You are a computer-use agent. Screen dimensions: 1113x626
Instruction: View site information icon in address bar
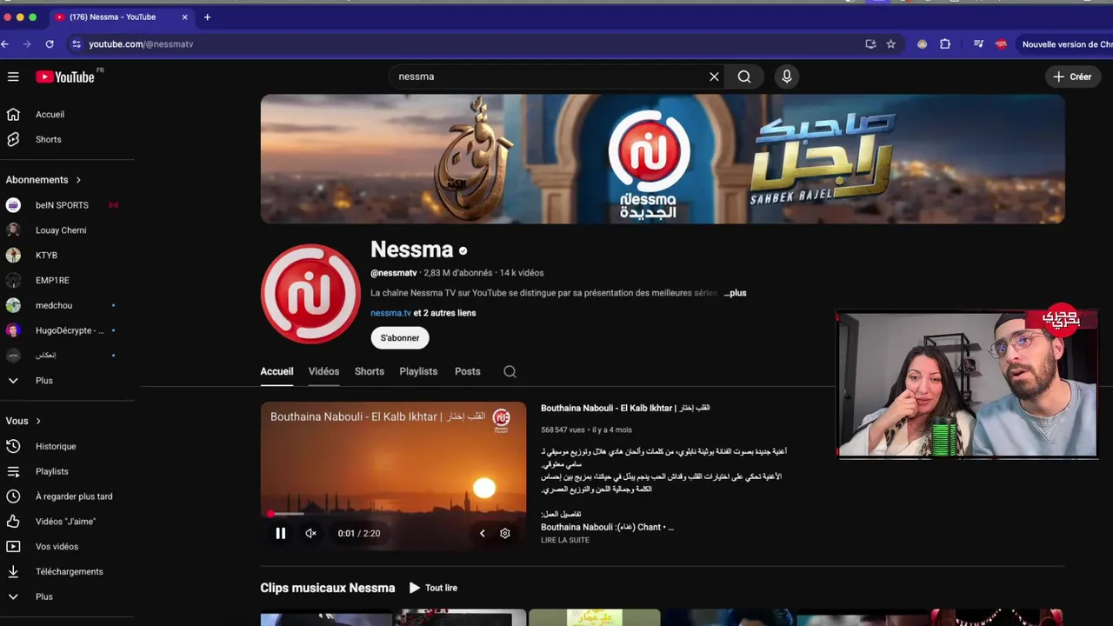click(x=76, y=44)
